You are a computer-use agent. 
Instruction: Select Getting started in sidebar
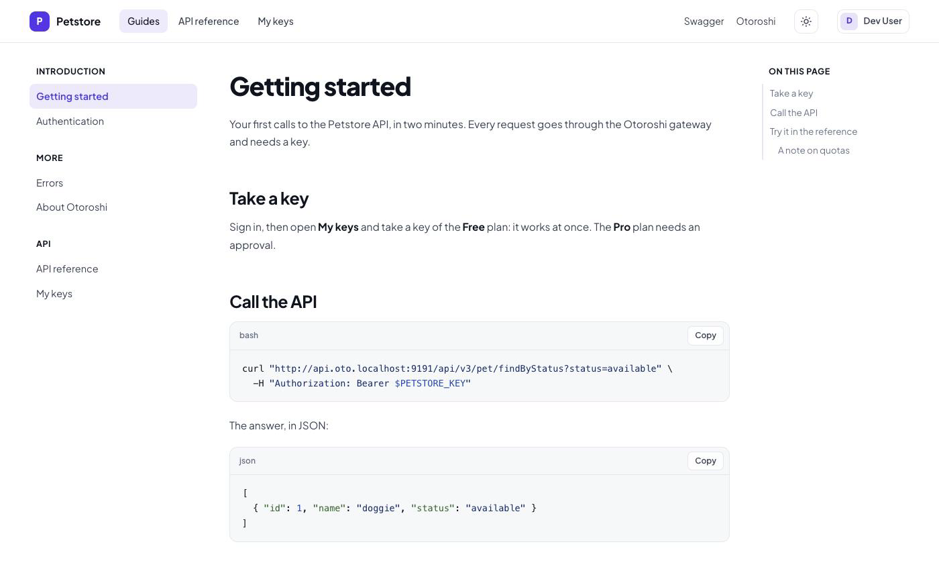click(113, 96)
